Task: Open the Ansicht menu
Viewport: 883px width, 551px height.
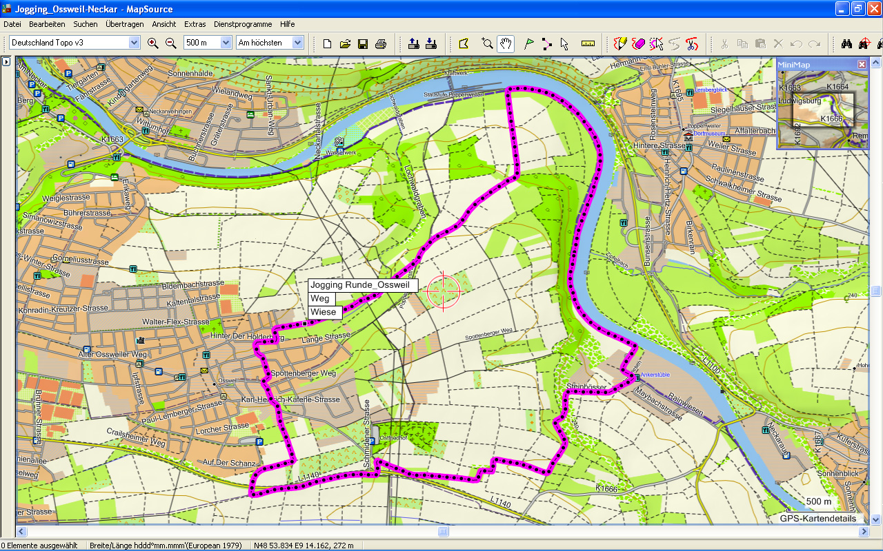Action: pyautogui.click(x=164, y=24)
